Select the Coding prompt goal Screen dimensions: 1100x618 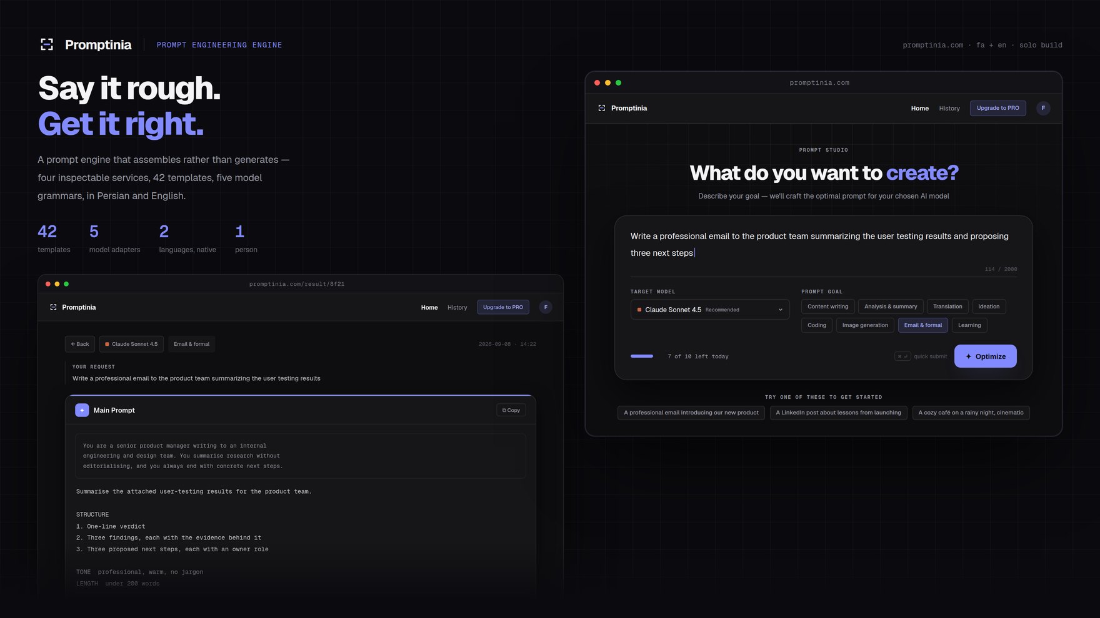point(817,325)
